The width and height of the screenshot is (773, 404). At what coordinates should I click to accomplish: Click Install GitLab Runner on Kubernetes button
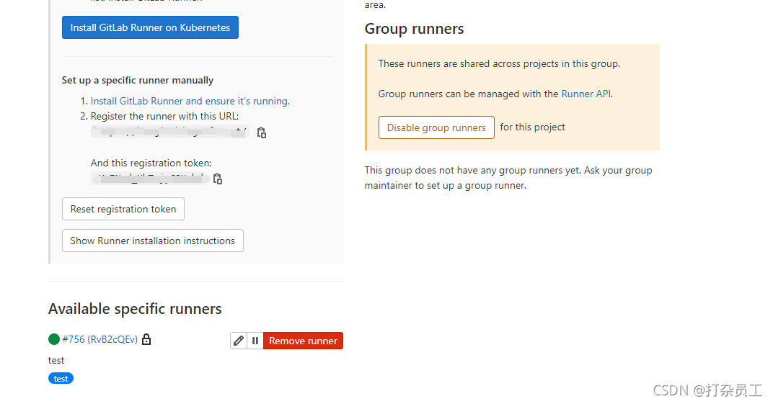(x=150, y=27)
